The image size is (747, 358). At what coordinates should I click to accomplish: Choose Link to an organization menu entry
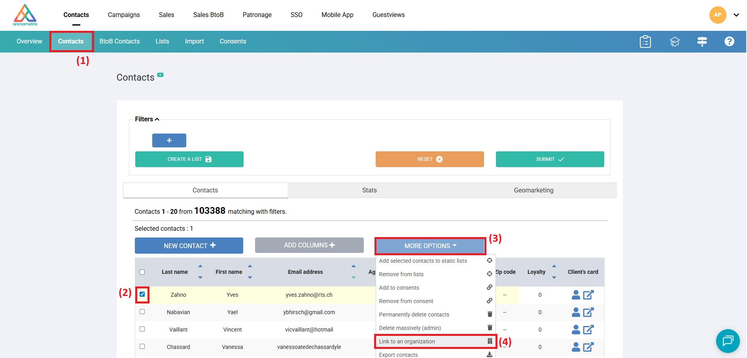point(407,341)
